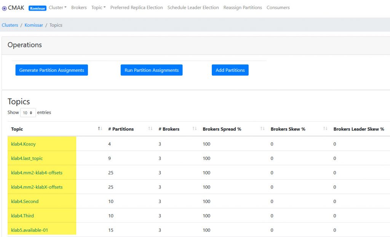The image size is (390, 237).
Task: Expand the Topic dropdown menu
Action: 98,8
